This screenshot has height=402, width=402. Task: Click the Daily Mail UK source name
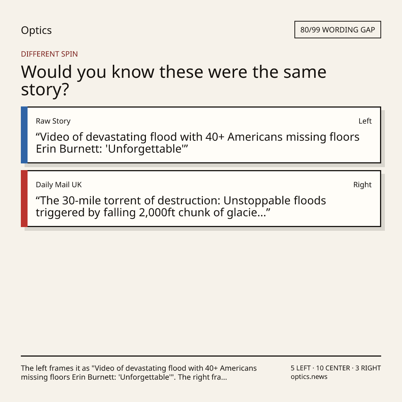59,185
